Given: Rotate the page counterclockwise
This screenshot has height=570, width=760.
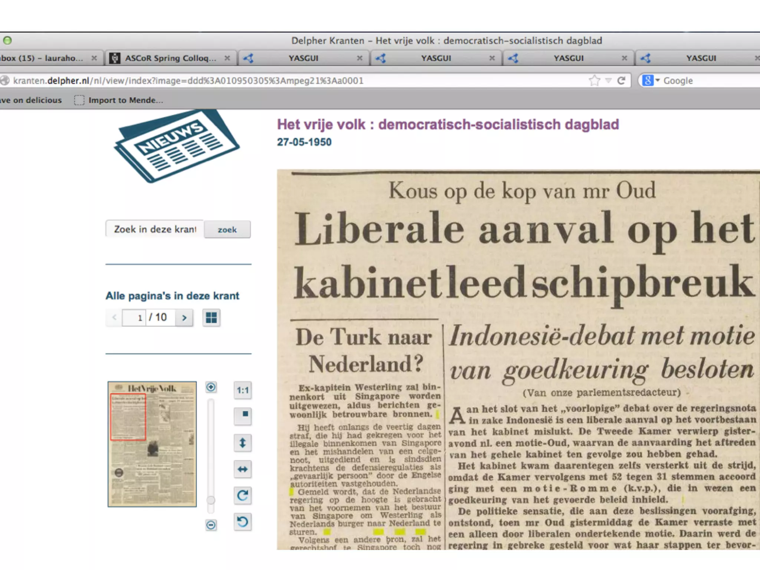Looking at the screenshot, I should [x=242, y=522].
